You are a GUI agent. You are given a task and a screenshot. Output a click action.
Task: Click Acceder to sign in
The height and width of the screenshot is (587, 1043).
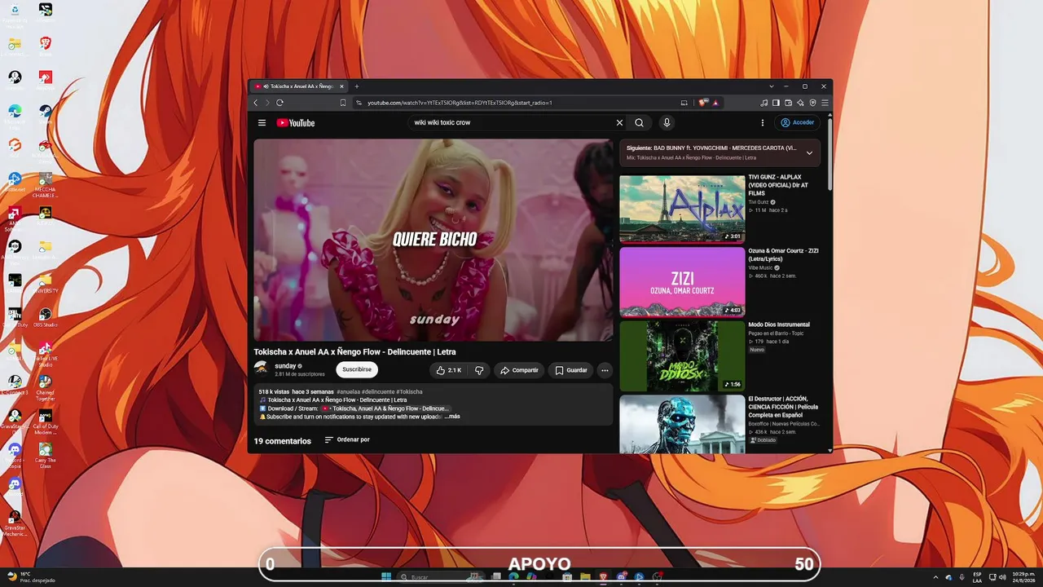798,123
